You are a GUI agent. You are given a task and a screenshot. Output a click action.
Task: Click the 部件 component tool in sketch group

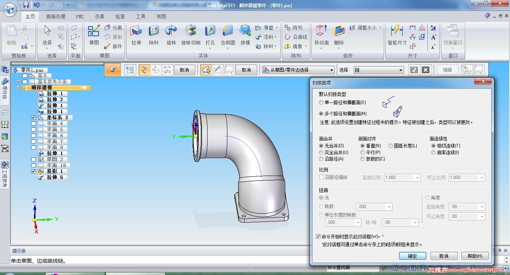113,46
